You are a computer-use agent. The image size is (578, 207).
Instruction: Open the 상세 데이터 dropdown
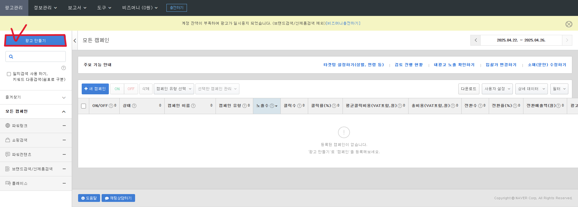click(532, 89)
